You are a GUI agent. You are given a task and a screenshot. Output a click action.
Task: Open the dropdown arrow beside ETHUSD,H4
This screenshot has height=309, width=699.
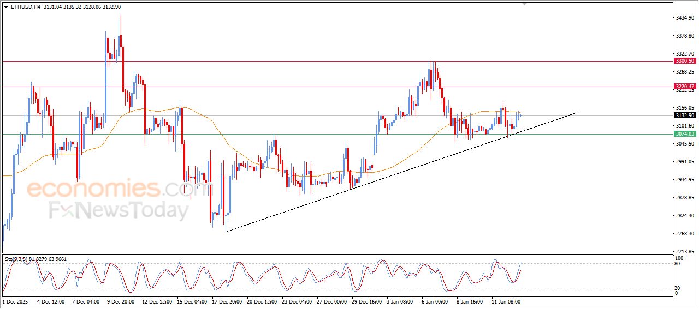tap(6, 7)
